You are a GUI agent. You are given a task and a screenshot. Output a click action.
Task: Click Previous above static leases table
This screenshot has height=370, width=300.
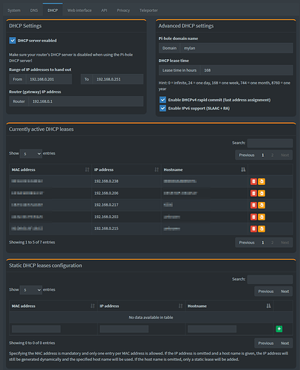click(266, 292)
